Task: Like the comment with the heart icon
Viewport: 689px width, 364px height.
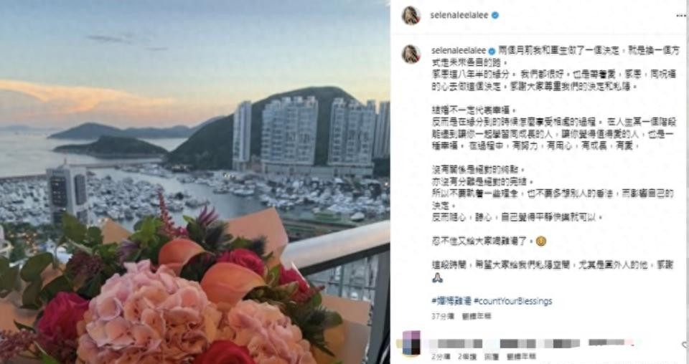Action: tap(685, 346)
